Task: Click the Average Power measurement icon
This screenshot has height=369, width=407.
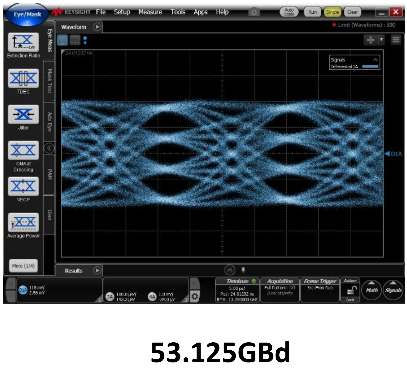Action: [23, 223]
